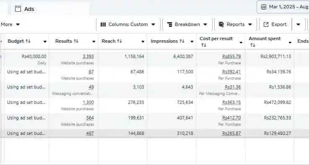This screenshot has width=309, height=165.
Task: Sort by Amount spent
Action: click(x=253, y=45)
